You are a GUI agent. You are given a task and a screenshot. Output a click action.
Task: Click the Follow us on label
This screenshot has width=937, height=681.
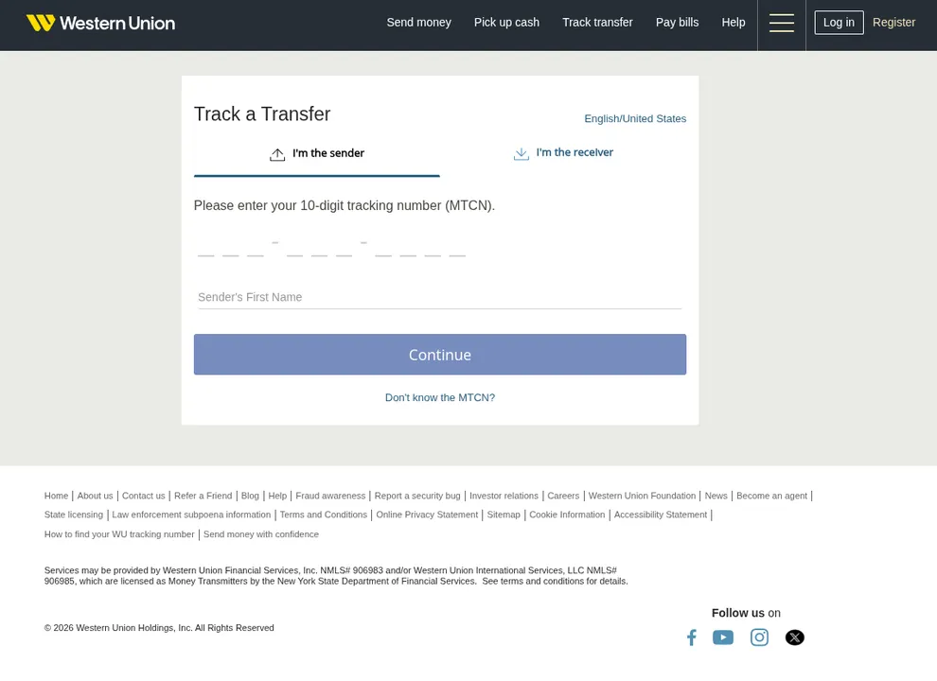746,613
